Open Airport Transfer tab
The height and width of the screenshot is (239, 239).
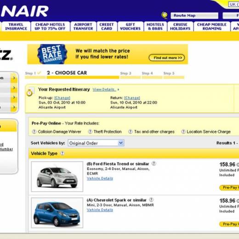(83, 27)
